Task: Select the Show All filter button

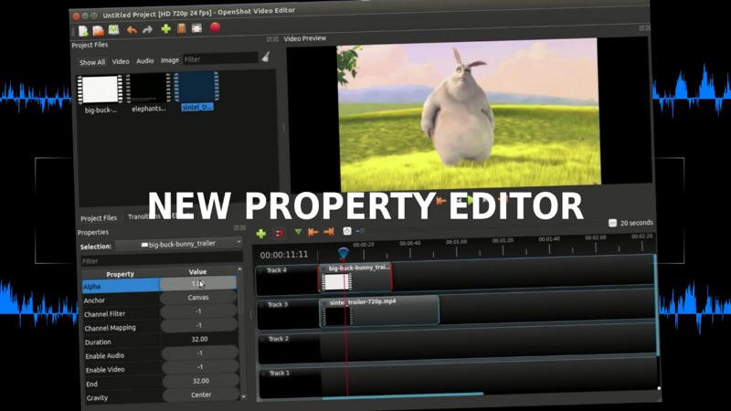Action: (x=92, y=62)
